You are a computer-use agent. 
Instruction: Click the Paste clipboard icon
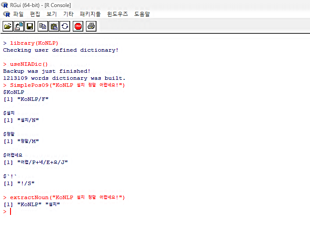[x=54, y=26]
